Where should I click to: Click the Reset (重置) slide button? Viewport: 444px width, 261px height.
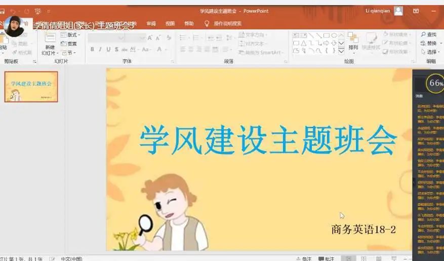69,44
